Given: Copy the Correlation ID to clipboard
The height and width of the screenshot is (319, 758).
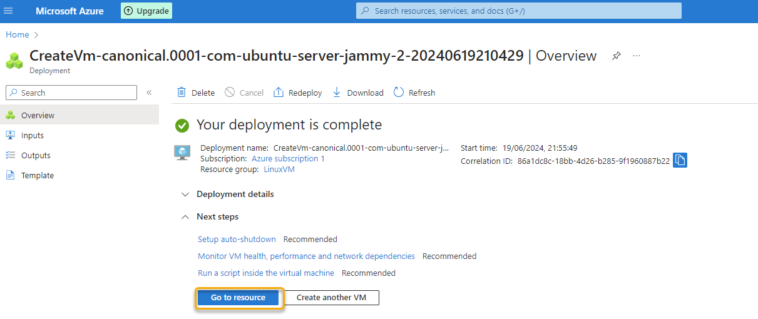Looking at the screenshot, I should coord(680,160).
